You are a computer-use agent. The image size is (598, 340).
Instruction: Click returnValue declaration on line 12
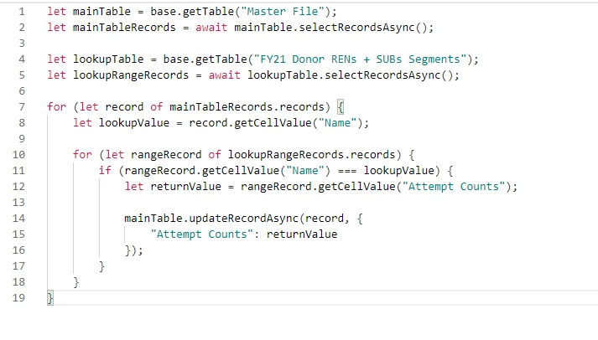(x=185, y=187)
